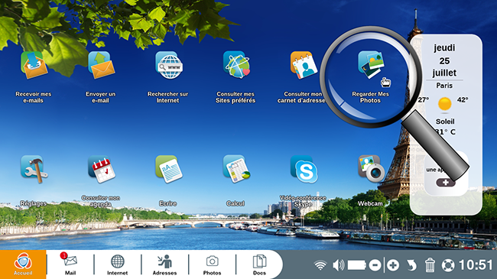Open Réglages hammer and wrench icon
Viewport: 497px width, 279px height.
[34, 169]
